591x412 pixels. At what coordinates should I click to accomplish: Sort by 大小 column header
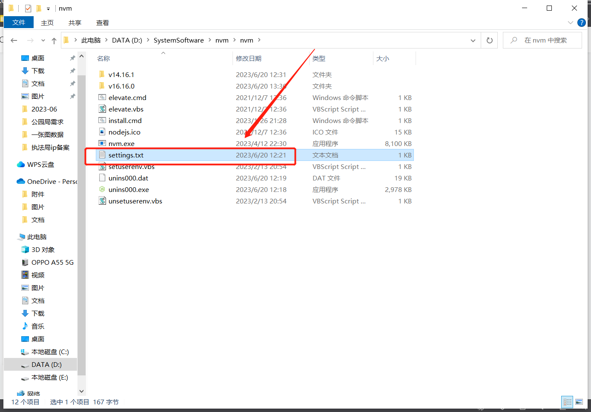pos(383,58)
